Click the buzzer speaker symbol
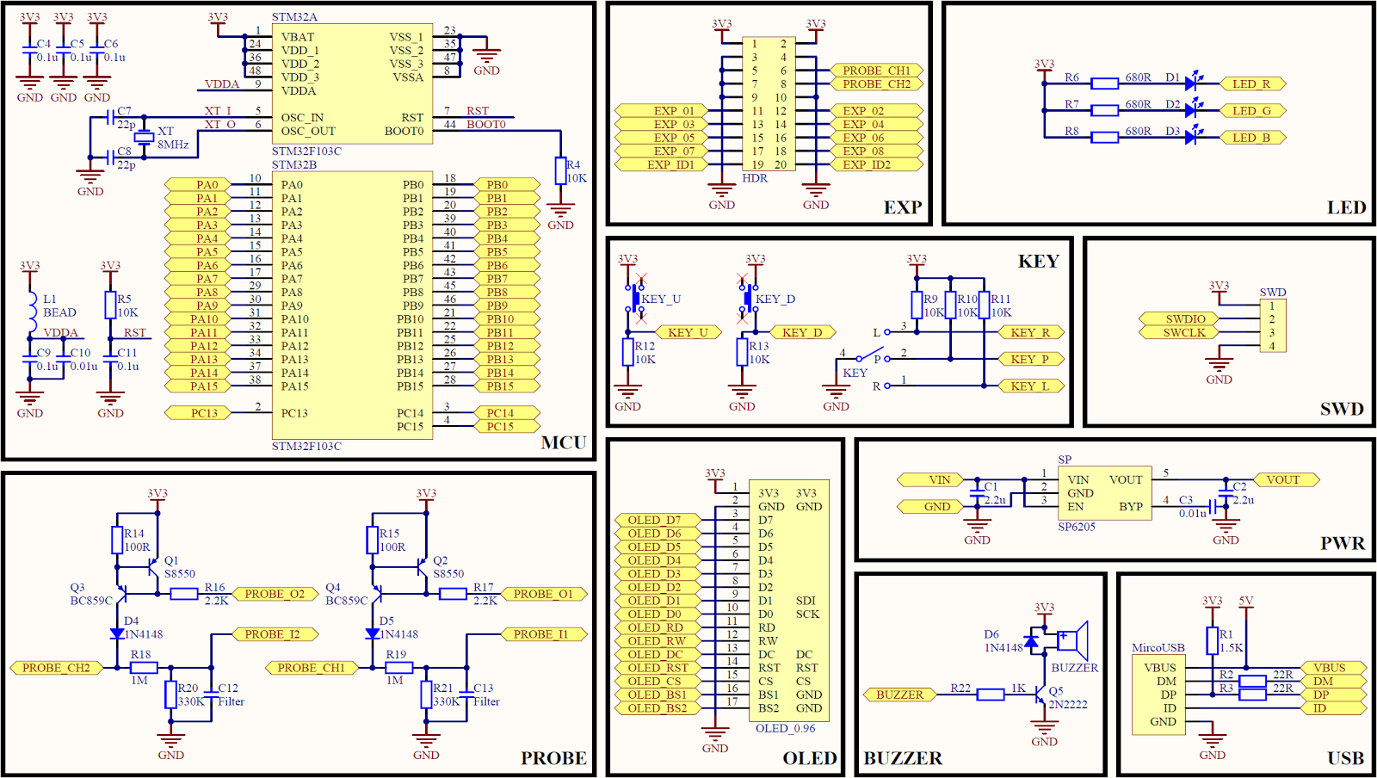Screen dimensions: 1377x778 coord(1071,641)
